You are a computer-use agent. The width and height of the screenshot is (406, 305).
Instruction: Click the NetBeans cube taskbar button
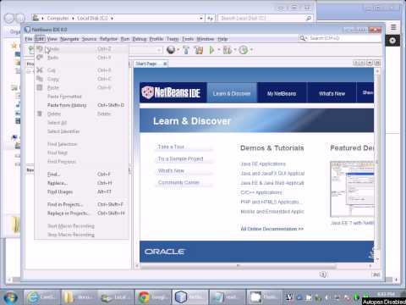[x=190, y=297]
